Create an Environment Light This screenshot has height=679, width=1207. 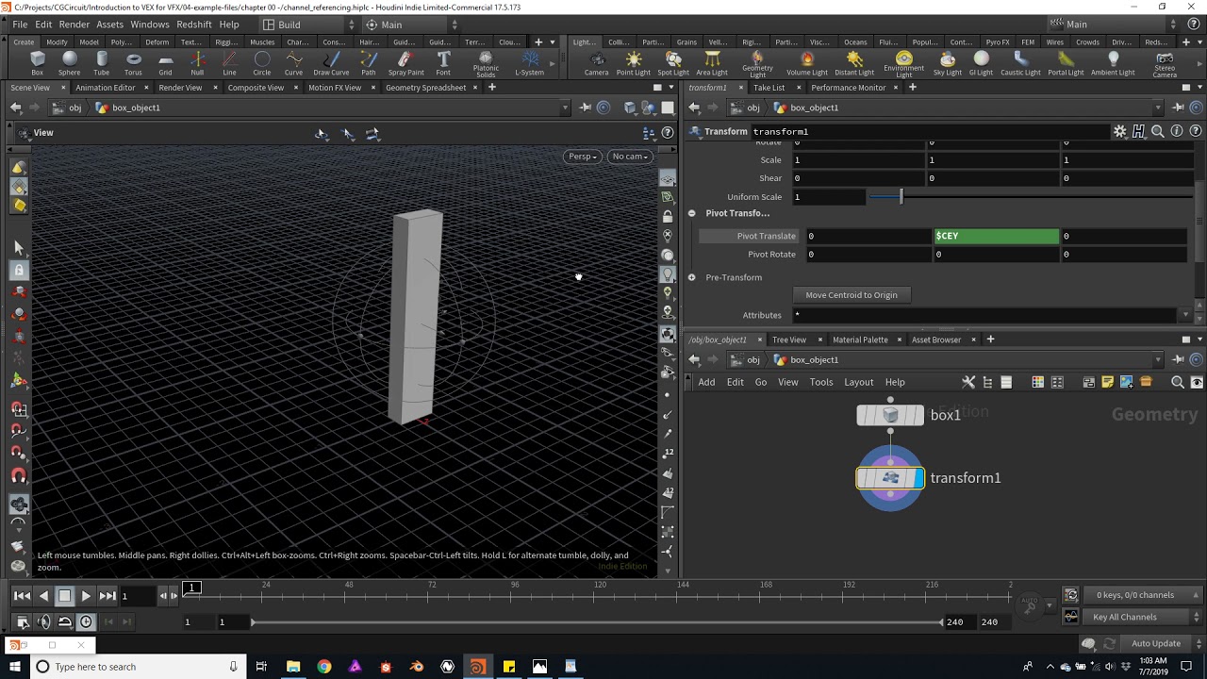coord(903,64)
